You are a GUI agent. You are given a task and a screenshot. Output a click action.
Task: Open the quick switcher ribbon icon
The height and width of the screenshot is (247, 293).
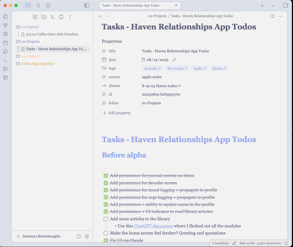point(5,16)
